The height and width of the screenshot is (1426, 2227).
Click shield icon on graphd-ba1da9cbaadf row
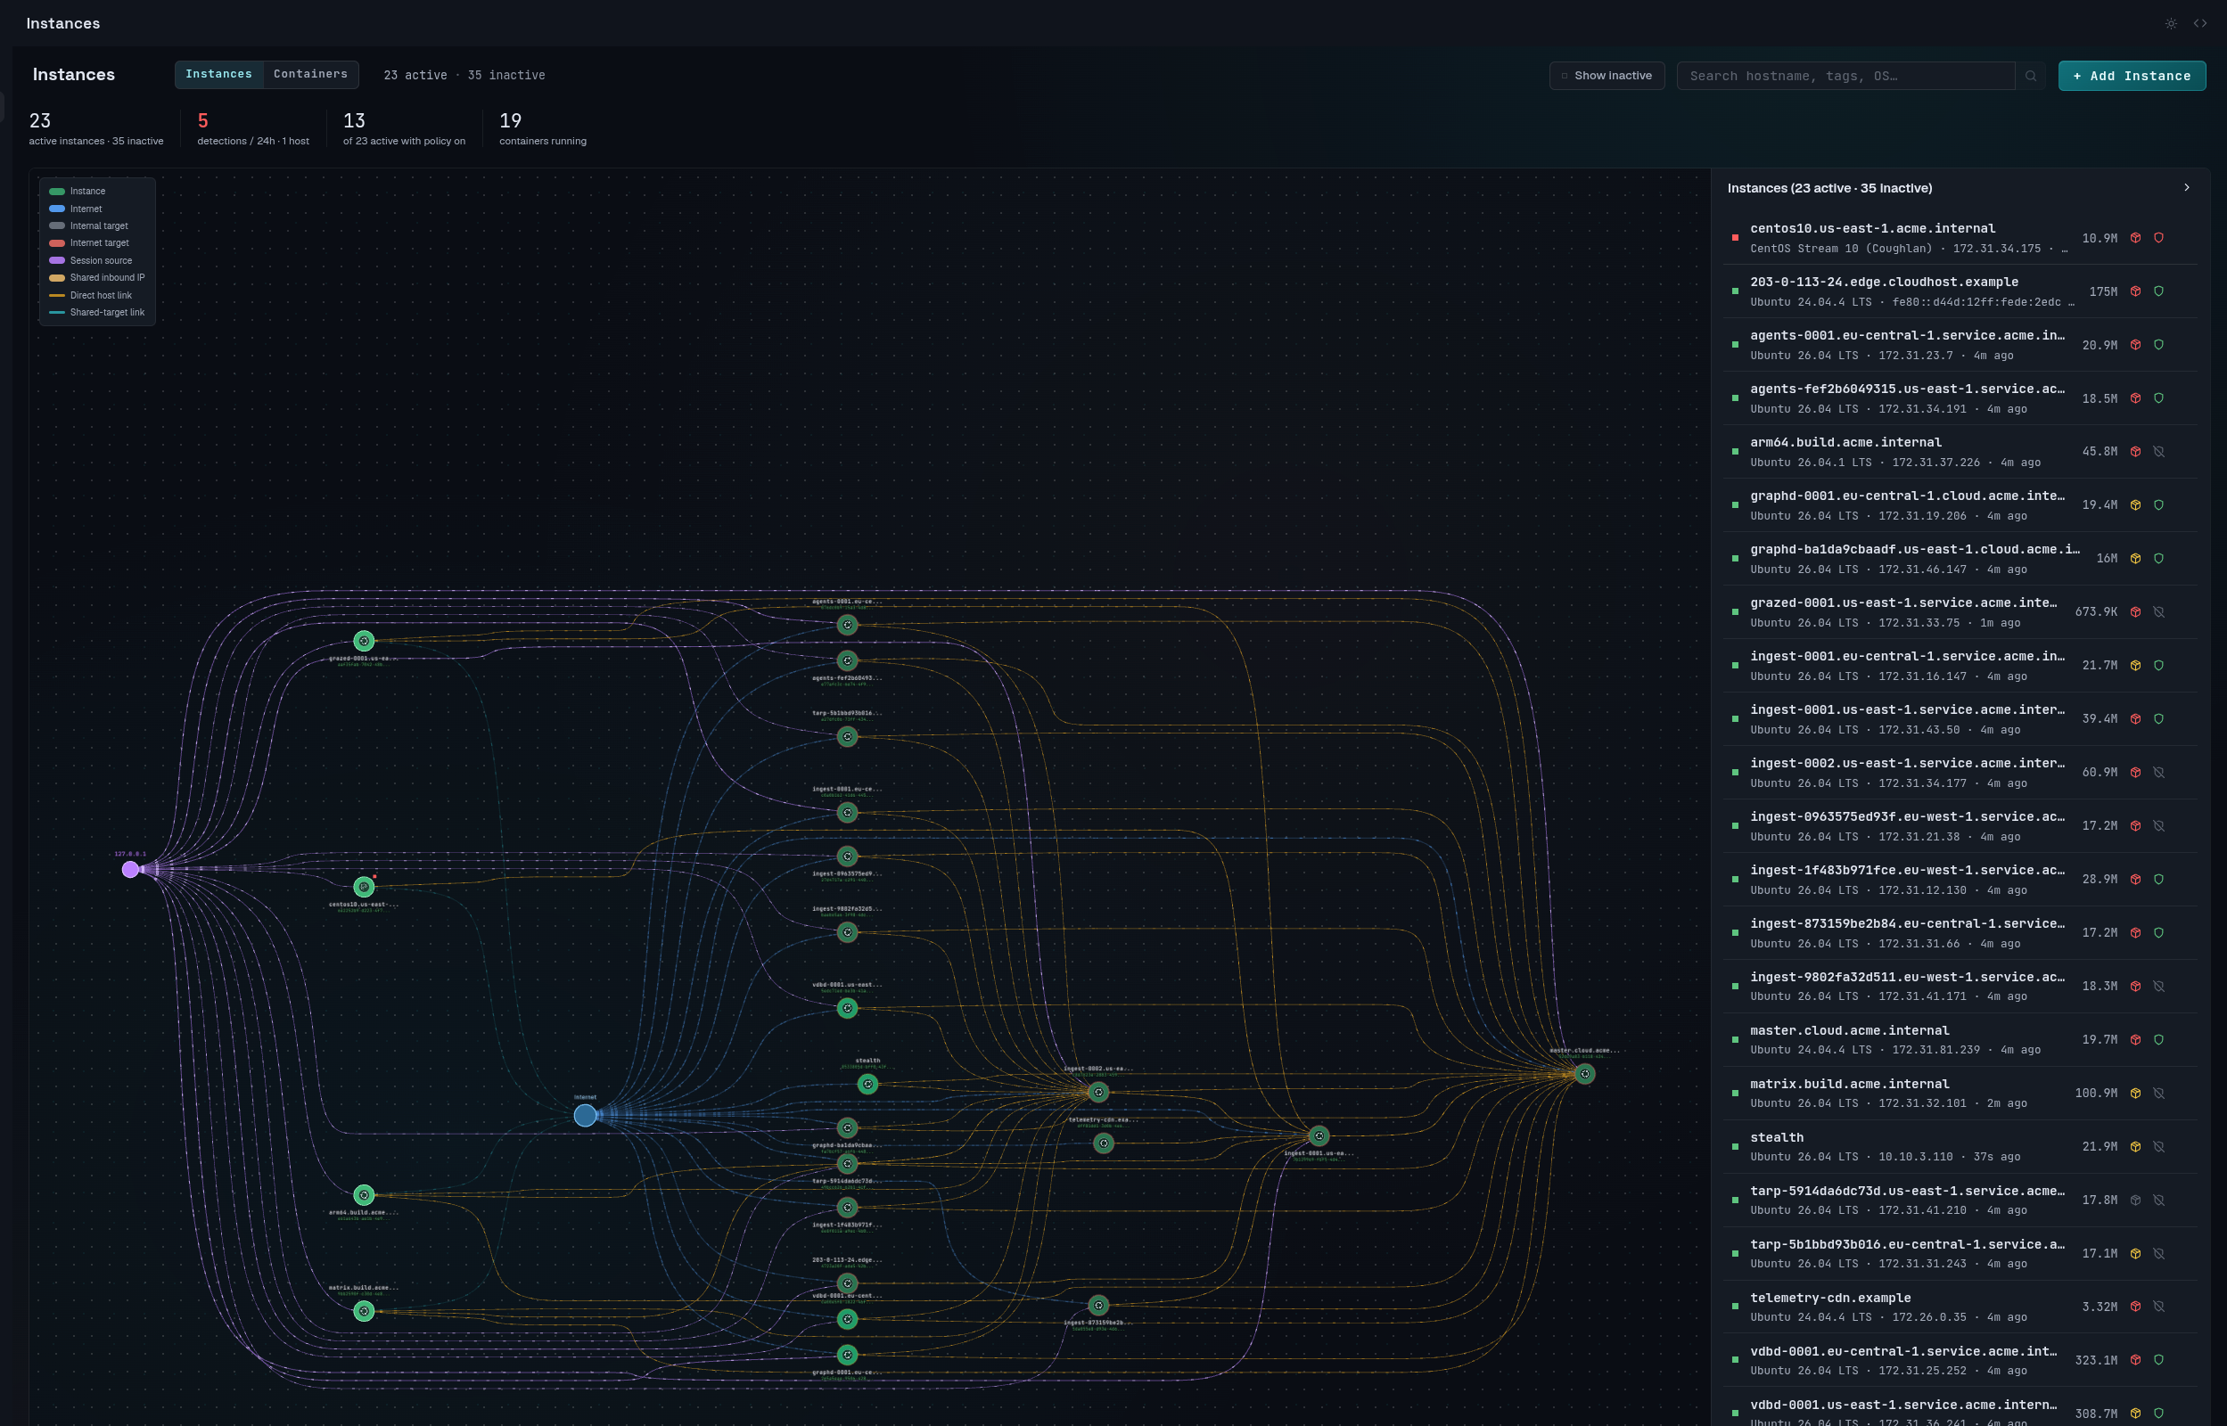(2158, 558)
